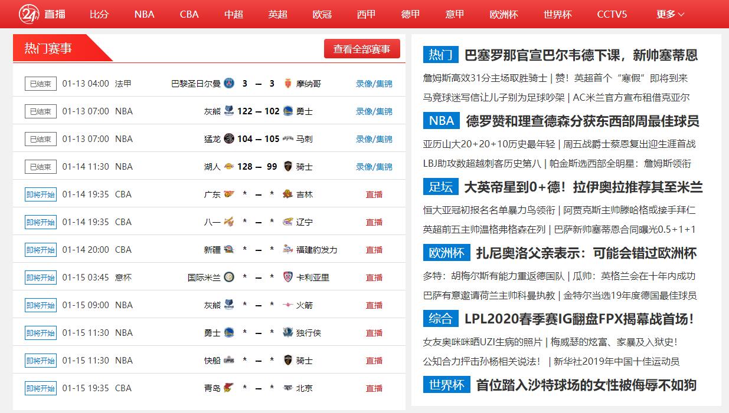Open 德甲 in the navigation bar
729x413 pixels.
[411, 14]
